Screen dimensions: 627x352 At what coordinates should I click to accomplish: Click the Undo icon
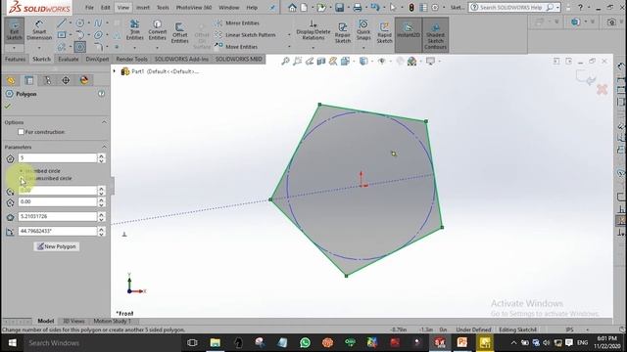tap(374, 7)
